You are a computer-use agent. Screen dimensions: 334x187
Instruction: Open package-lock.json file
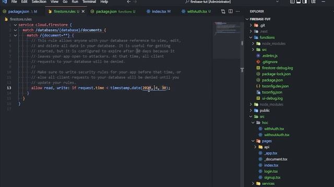pyautogui.click(x=276, y=74)
